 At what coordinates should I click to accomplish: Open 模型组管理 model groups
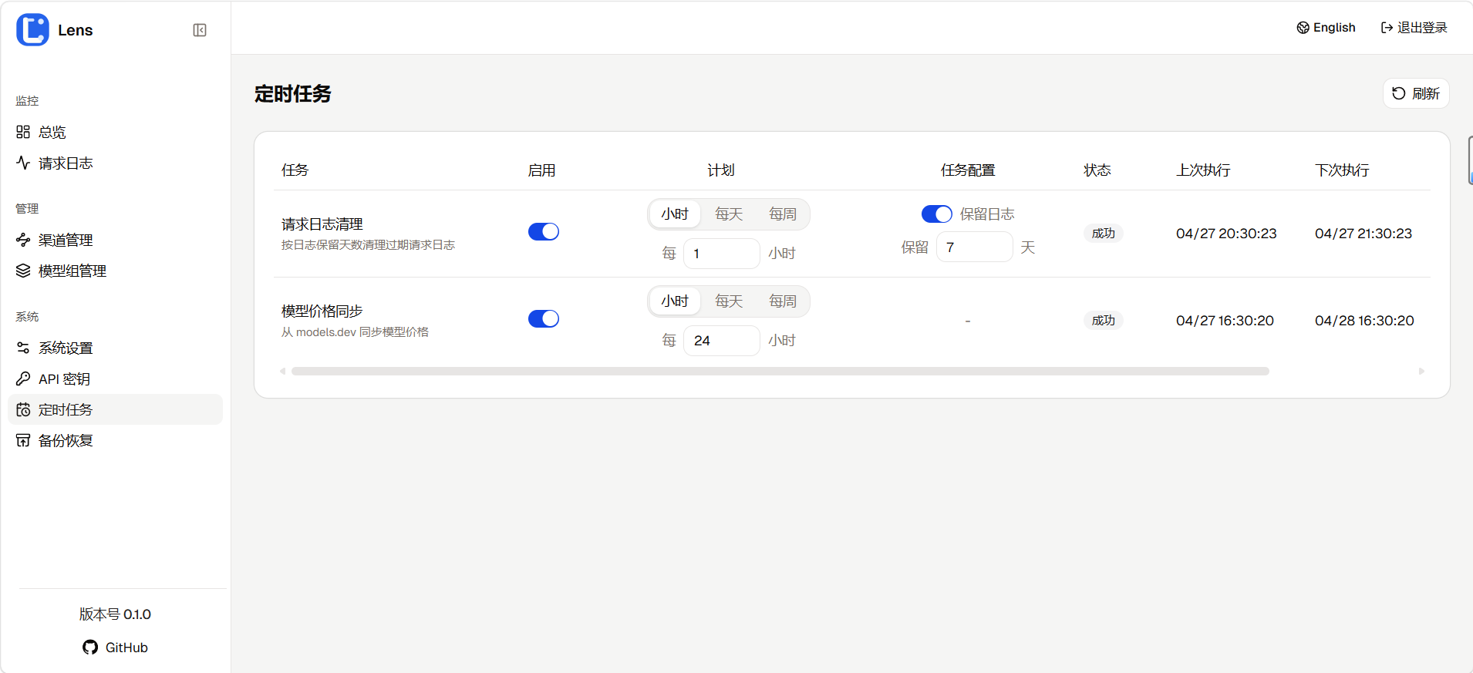pyautogui.click(x=72, y=271)
